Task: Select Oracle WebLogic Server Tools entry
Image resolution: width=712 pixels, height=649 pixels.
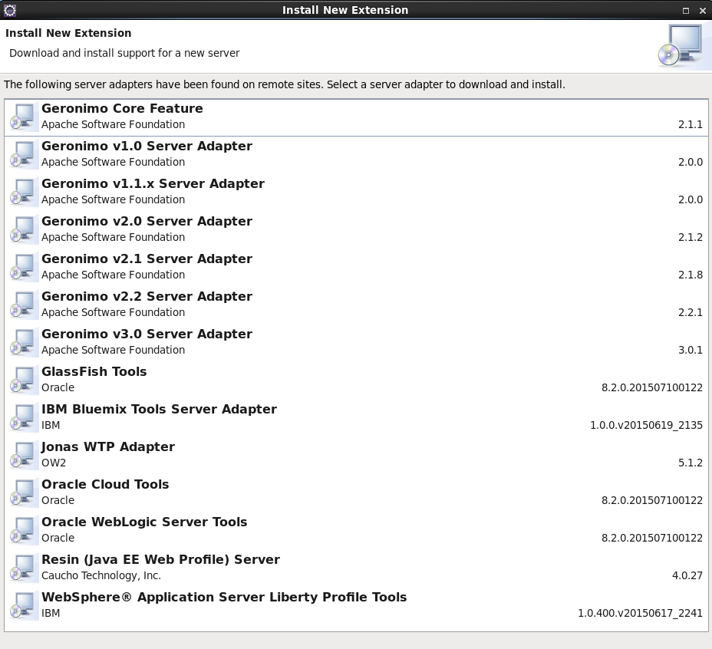Action: [356, 531]
